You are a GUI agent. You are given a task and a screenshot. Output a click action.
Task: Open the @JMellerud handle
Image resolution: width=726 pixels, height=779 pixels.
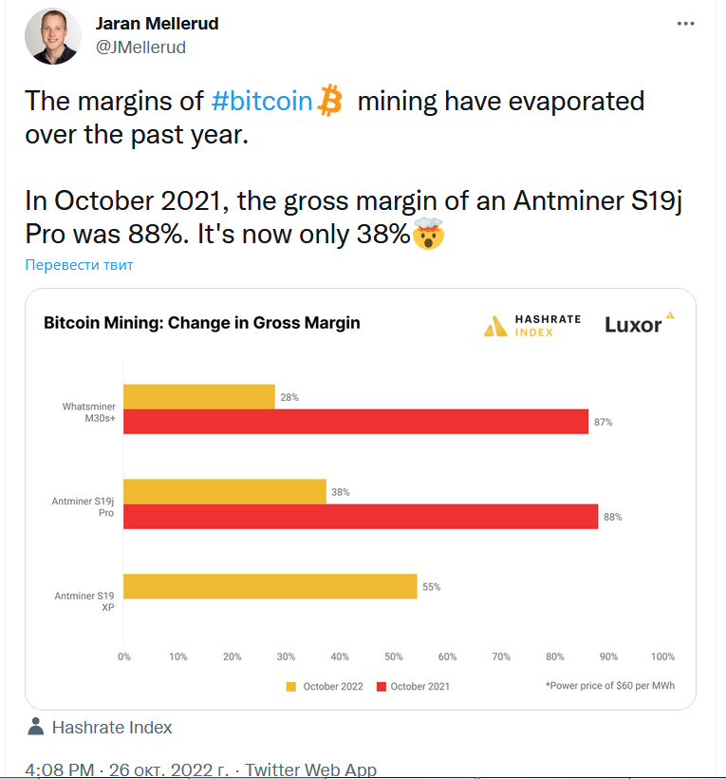[141, 47]
